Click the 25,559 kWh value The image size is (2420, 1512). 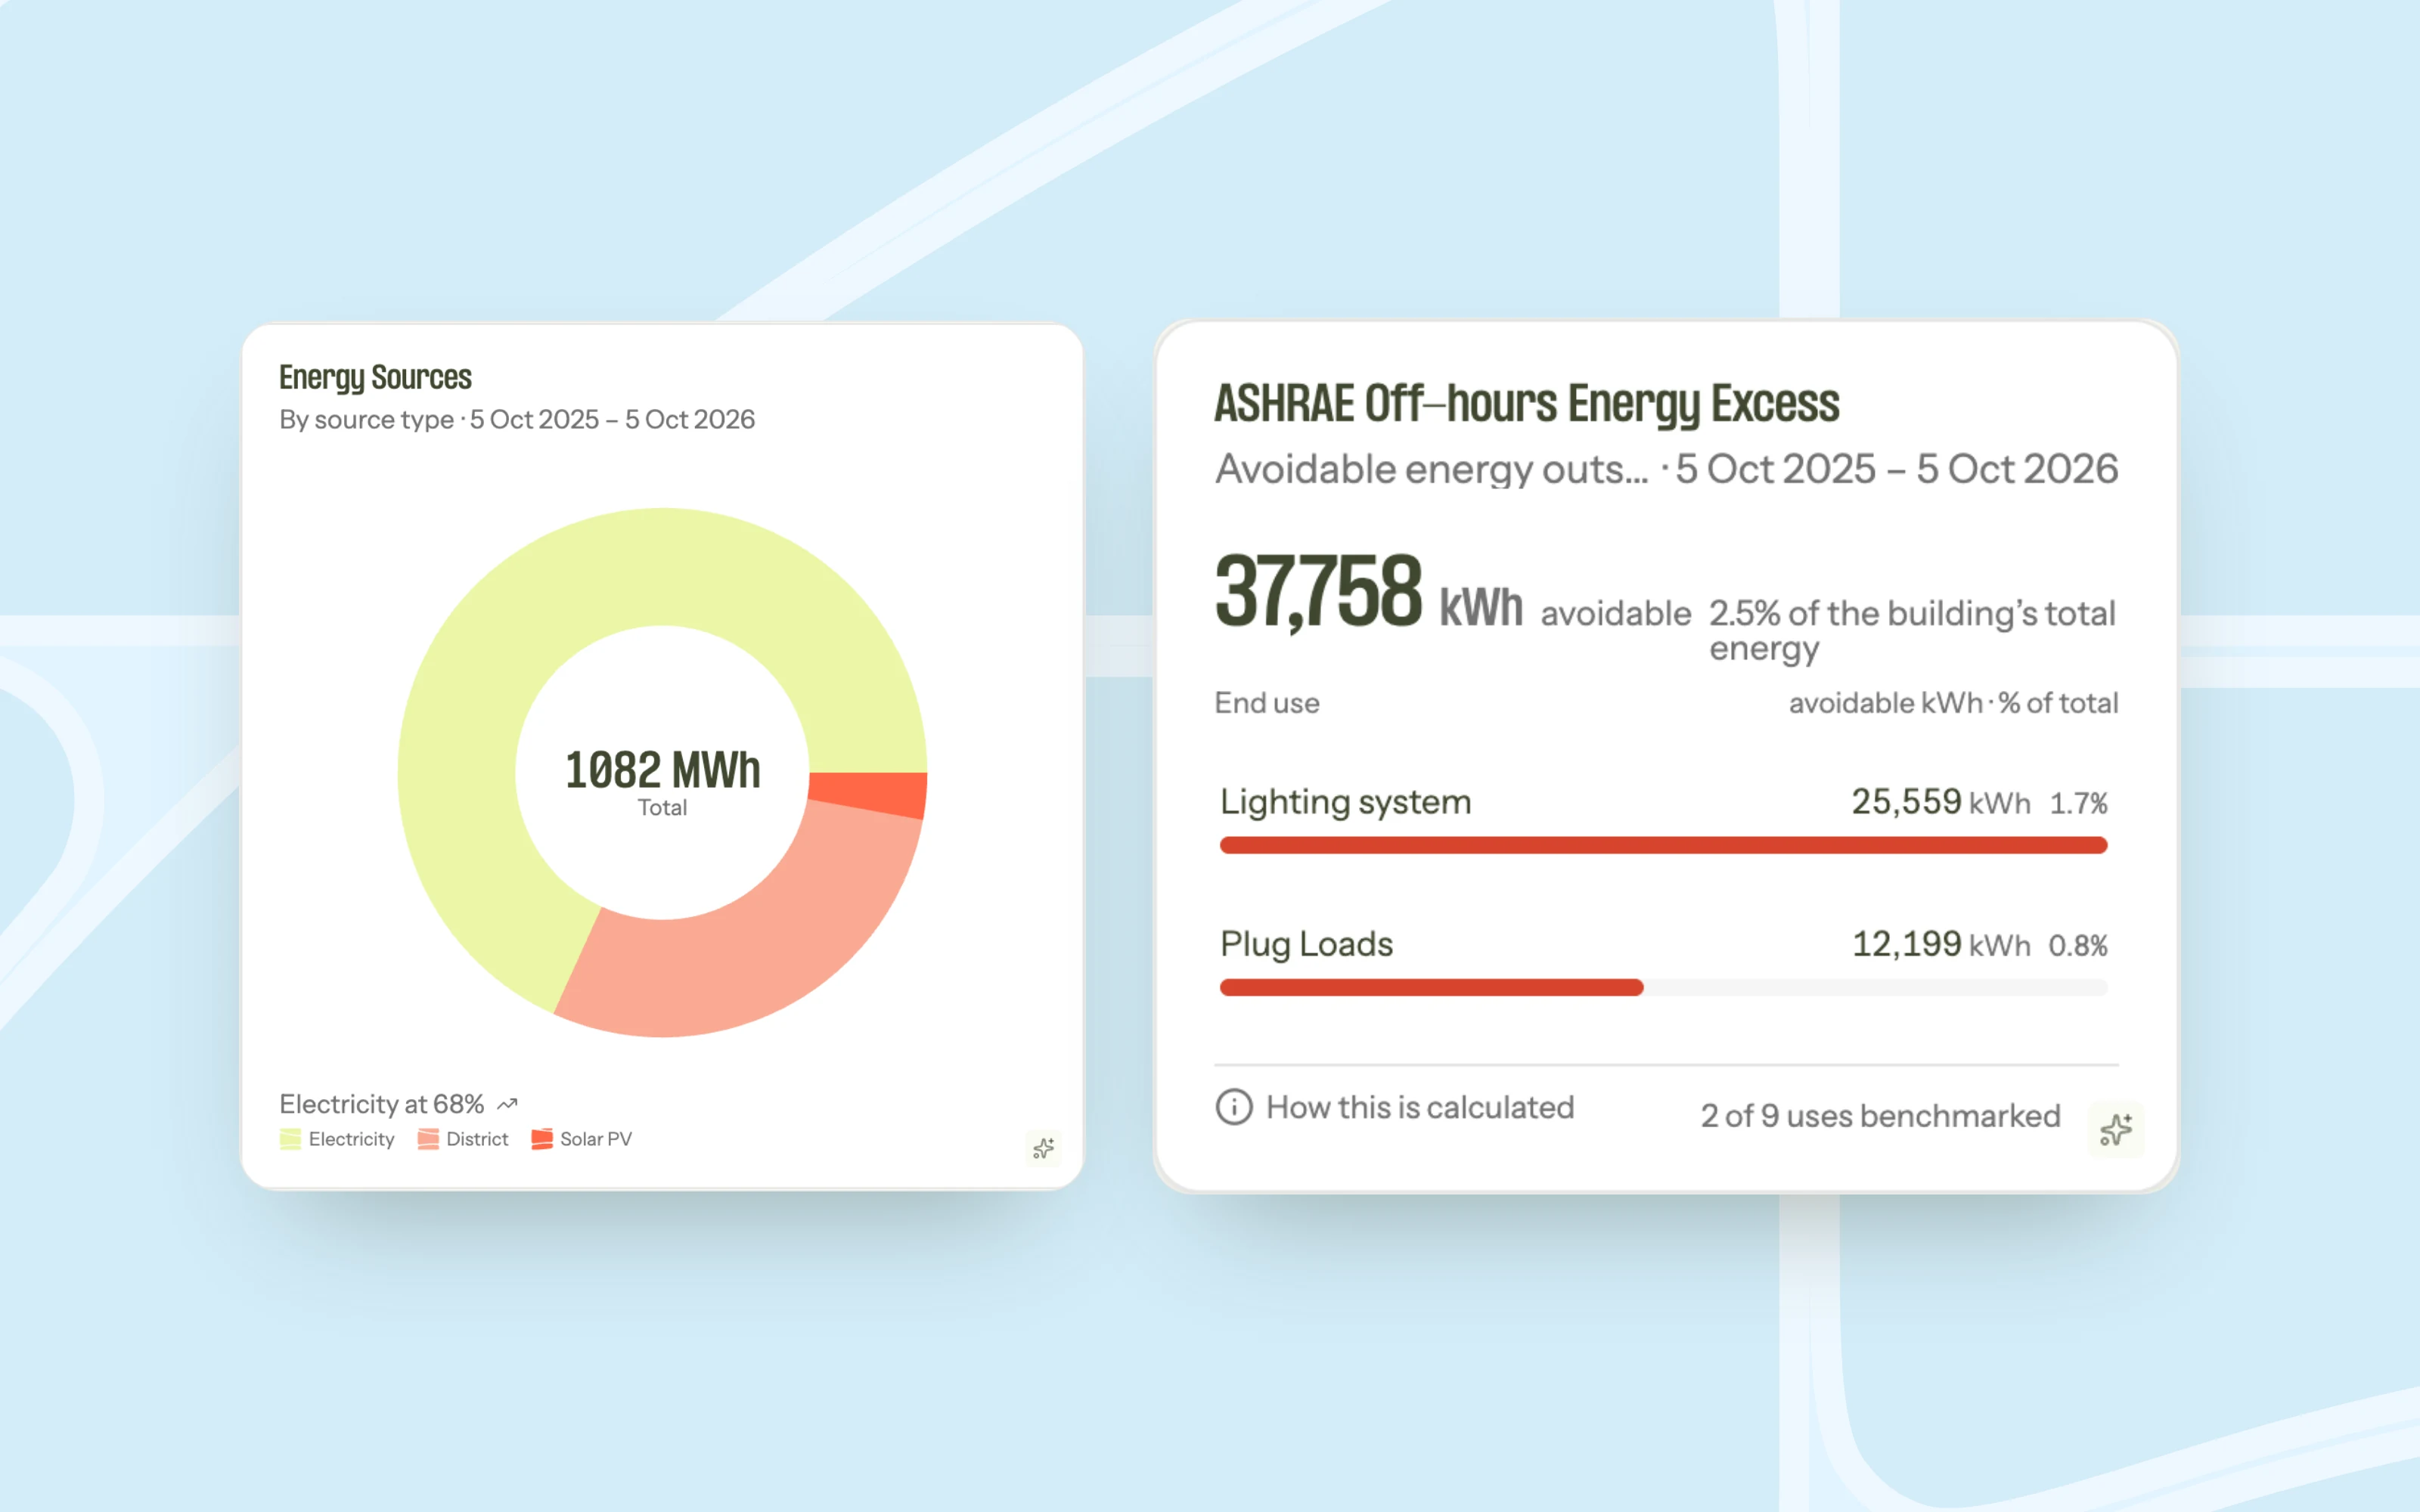(x=1940, y=802)
